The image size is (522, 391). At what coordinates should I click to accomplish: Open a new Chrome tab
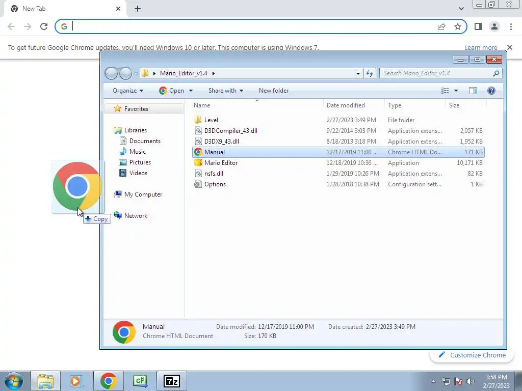(x=138, y=9)
